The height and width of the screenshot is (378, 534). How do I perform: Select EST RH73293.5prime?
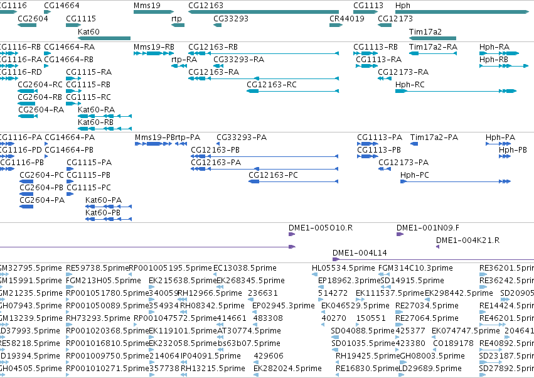[98, 318]
